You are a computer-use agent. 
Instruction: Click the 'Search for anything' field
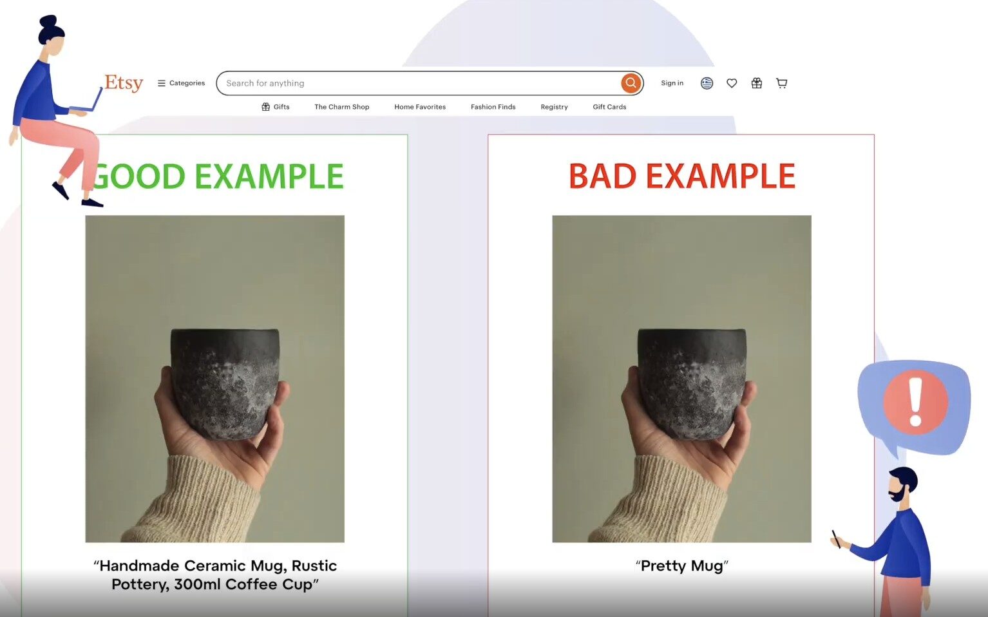(x=419, y=83)
